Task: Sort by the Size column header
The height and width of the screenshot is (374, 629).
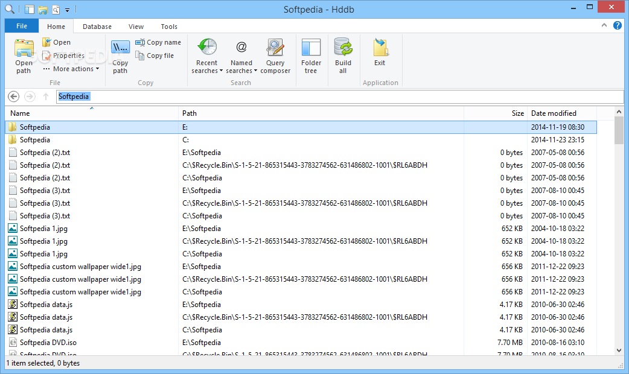Action: [496, 113]
